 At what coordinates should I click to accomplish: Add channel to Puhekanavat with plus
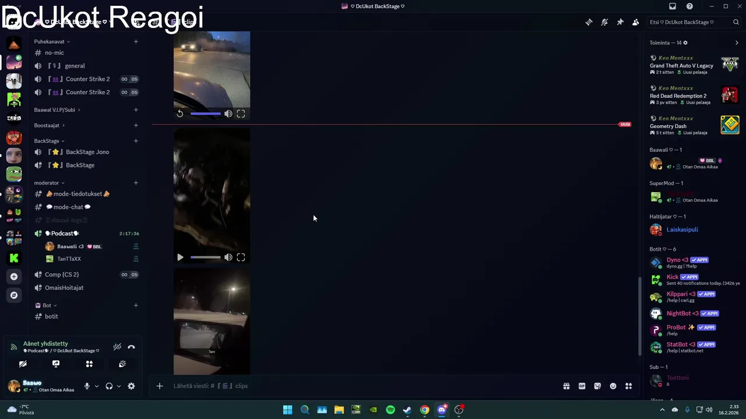[136, 41]
